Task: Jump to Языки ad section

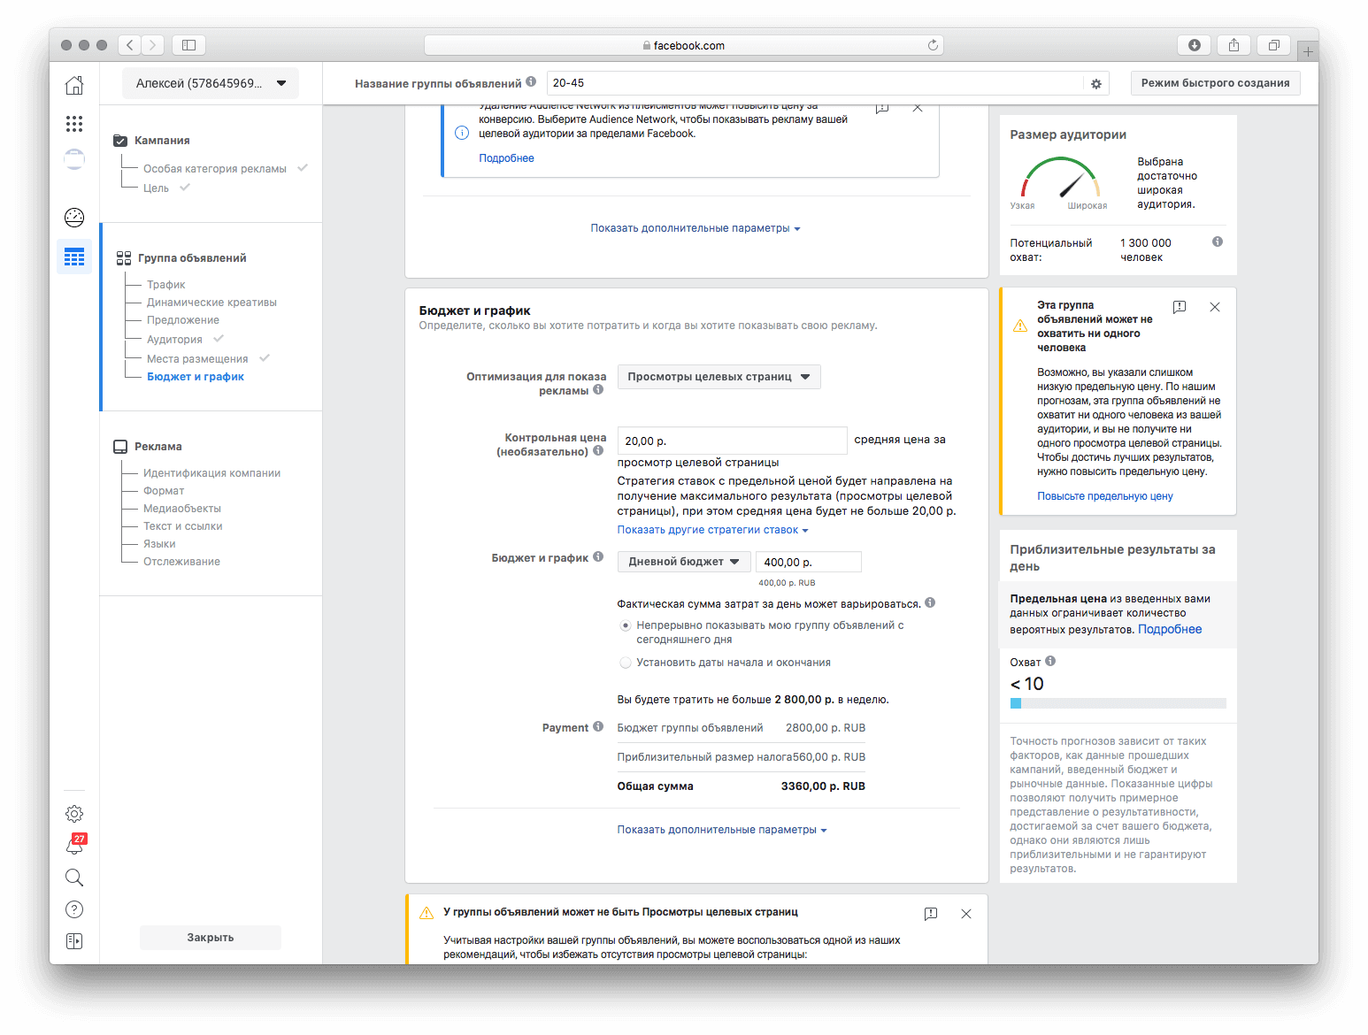Action: coord(159,544)
